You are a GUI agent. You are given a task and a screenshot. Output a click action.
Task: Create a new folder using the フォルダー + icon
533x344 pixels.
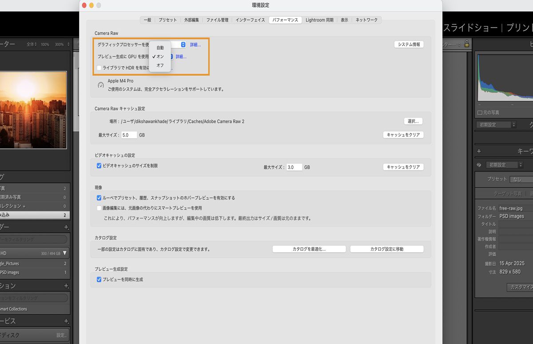click(67, 227)
